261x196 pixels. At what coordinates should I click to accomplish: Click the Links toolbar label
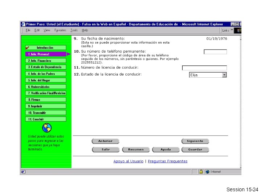click(226, 30)
